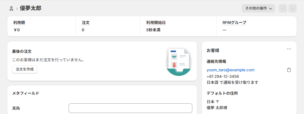This screenshot has height=114, width=304.
Task: Click the デフォルトの住所 heading
Action: tap(222, 93)
